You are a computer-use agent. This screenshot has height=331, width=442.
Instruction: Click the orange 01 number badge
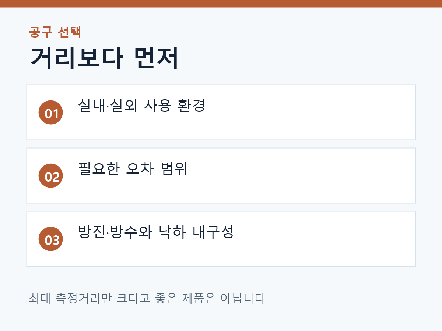51,113
